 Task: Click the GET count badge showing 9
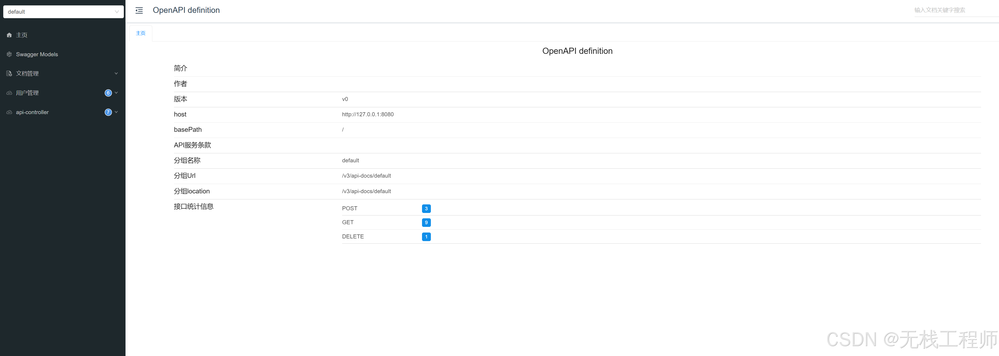[x=426, y=222]
